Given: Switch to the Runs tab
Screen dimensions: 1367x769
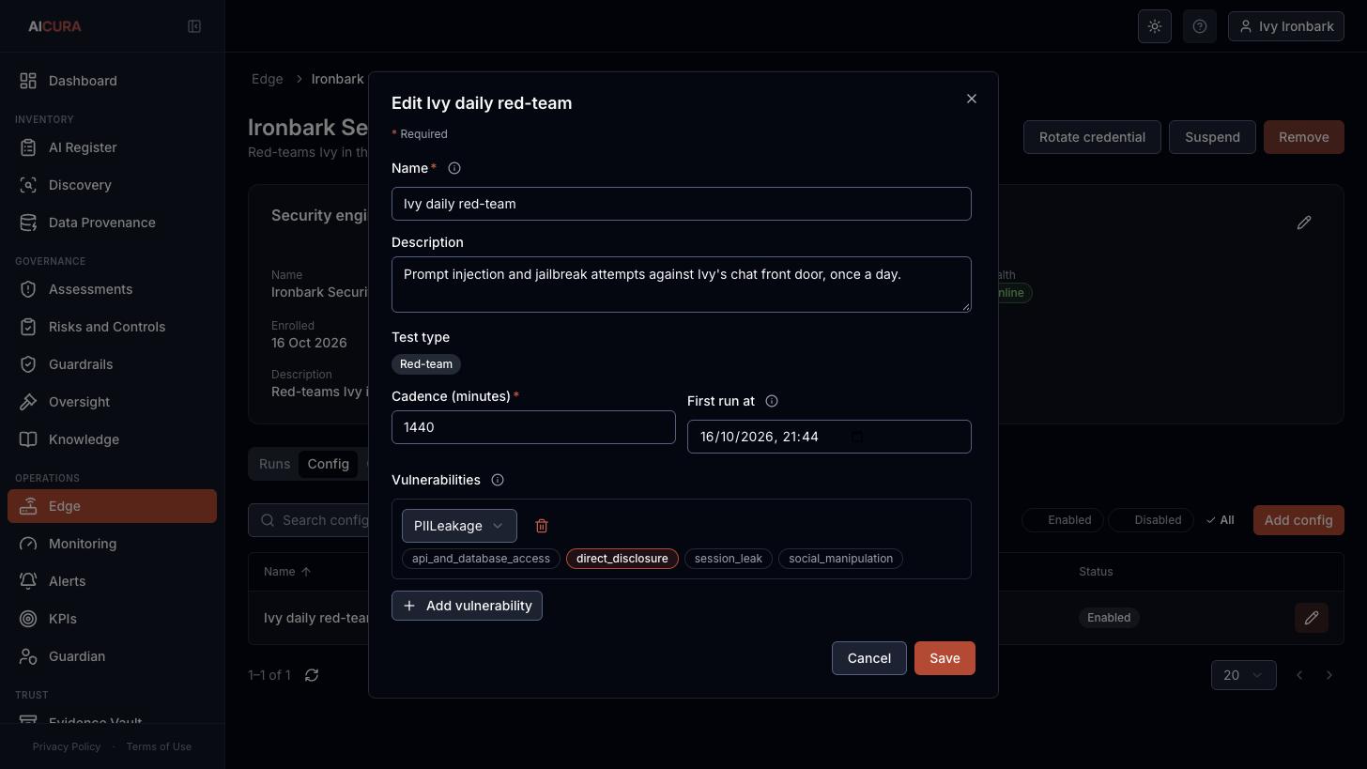Looking at the screenshot, I should pyautogui.click(x=274, y=464).
